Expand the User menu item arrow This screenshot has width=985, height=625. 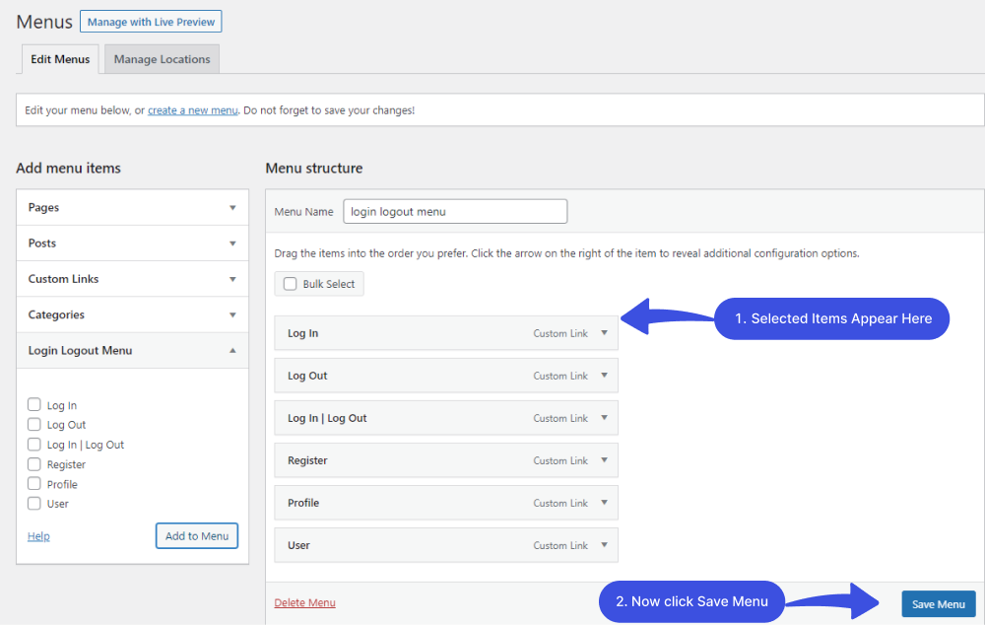(605, 545)
